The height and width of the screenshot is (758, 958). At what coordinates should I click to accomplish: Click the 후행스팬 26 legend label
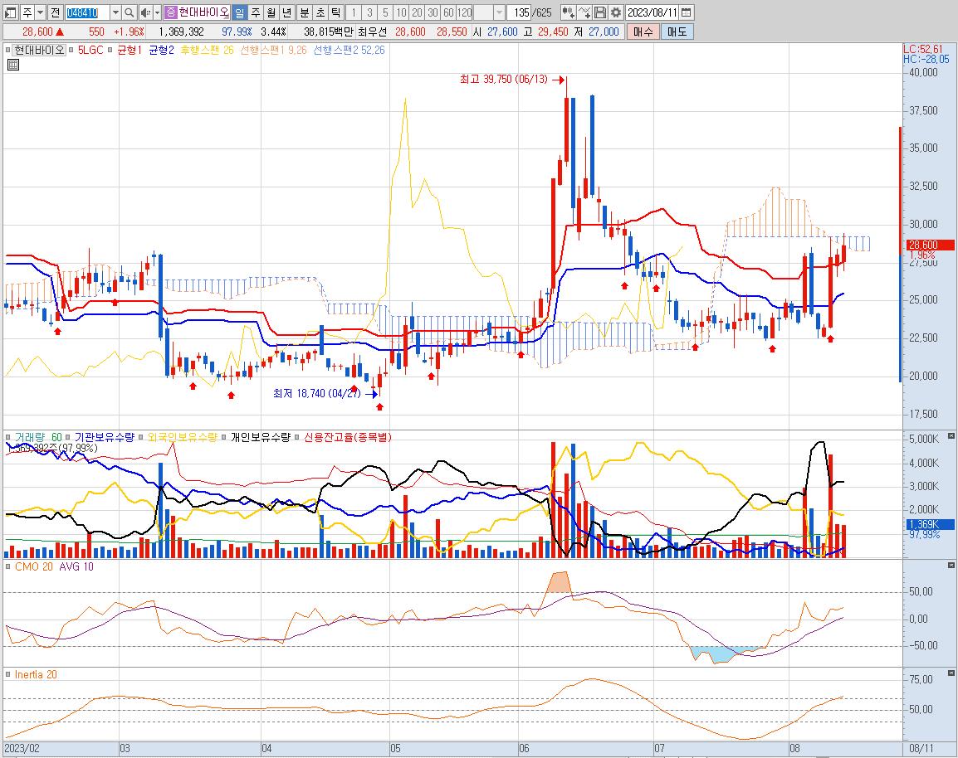pos(207,50)
